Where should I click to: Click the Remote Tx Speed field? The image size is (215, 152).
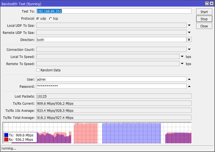point(108,63)
